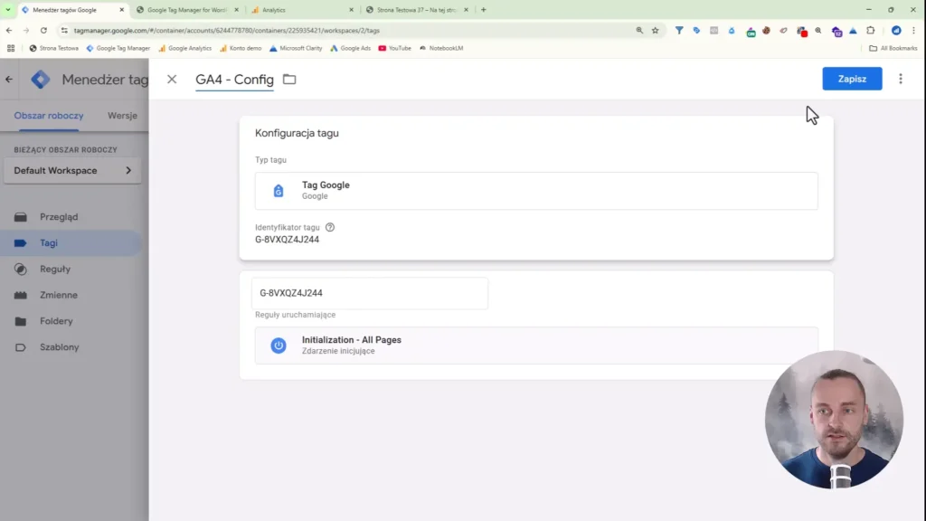Switch to Obszar roboczy tab
Image resolution: width=926 pixels, height=521 pixels.
coord(49,116)
